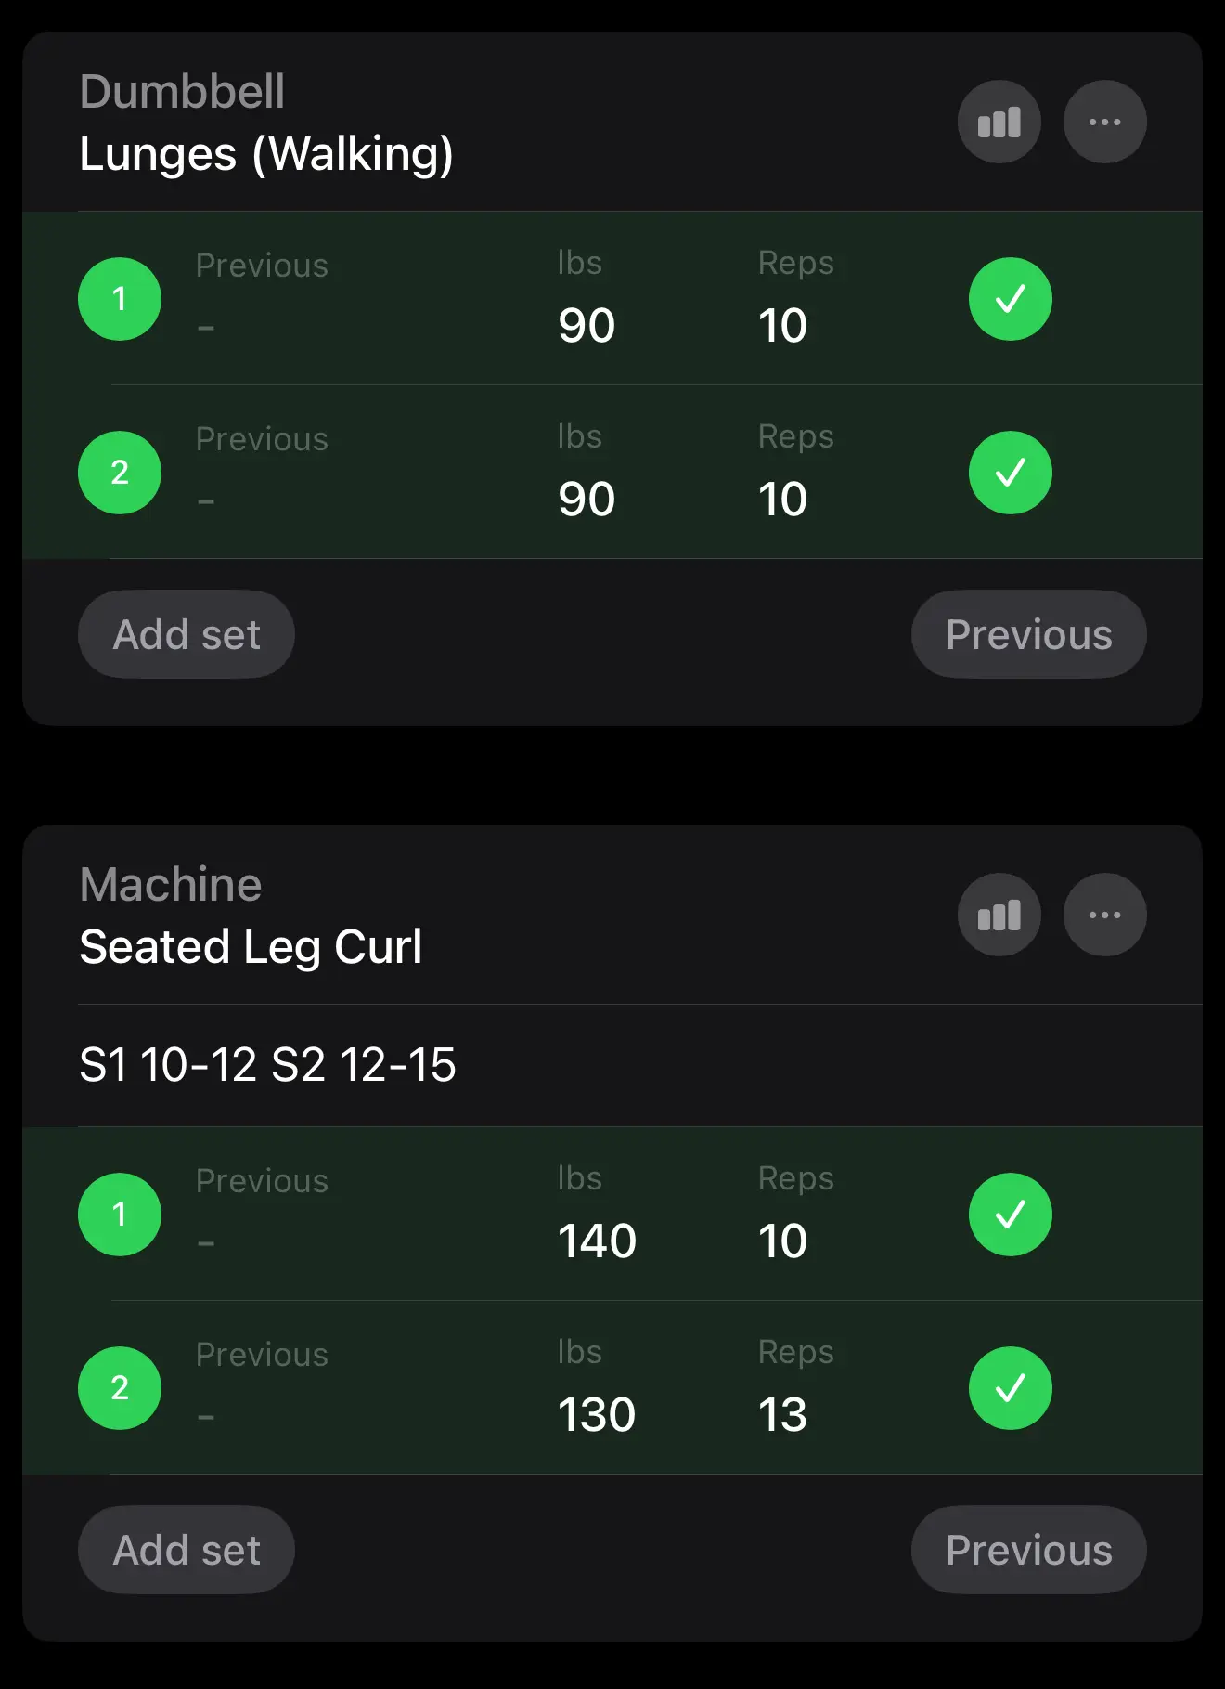Image resolution: width=1225 pixels, height=1689 pixels.
Task: Show Previous for Dumbbell Lunges exercise
Action: pyautogui.click(x=1028, y=635)
